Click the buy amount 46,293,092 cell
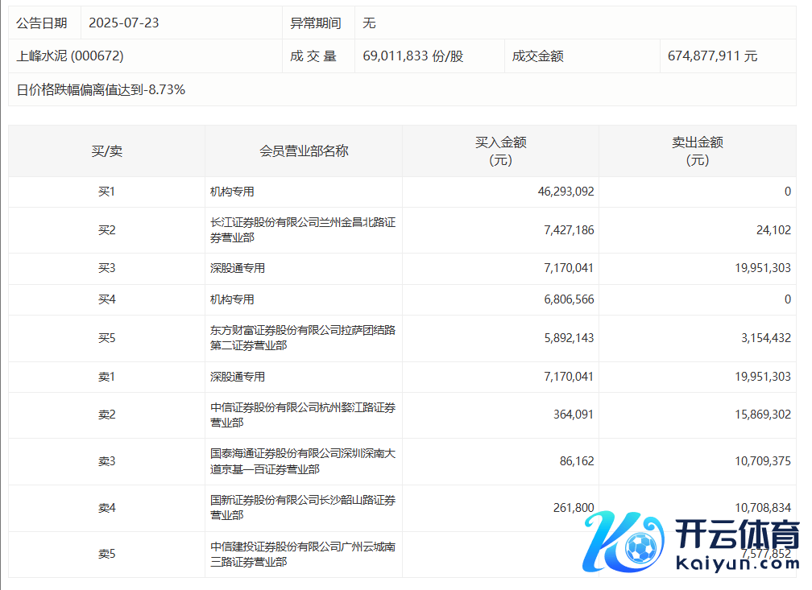 pyautogui.click(x=565, y=192)
